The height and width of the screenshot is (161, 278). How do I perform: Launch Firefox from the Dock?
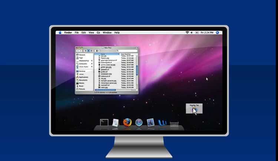click(x=127, y=122)
